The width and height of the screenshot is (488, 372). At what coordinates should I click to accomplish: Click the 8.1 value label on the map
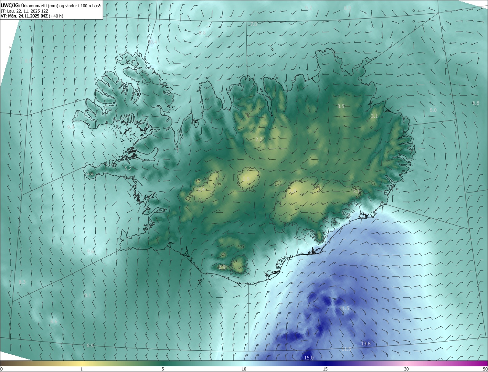point(88,295)
